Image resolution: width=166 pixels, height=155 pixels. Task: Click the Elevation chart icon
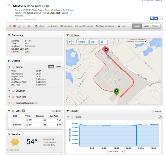[x=13, y=91]
